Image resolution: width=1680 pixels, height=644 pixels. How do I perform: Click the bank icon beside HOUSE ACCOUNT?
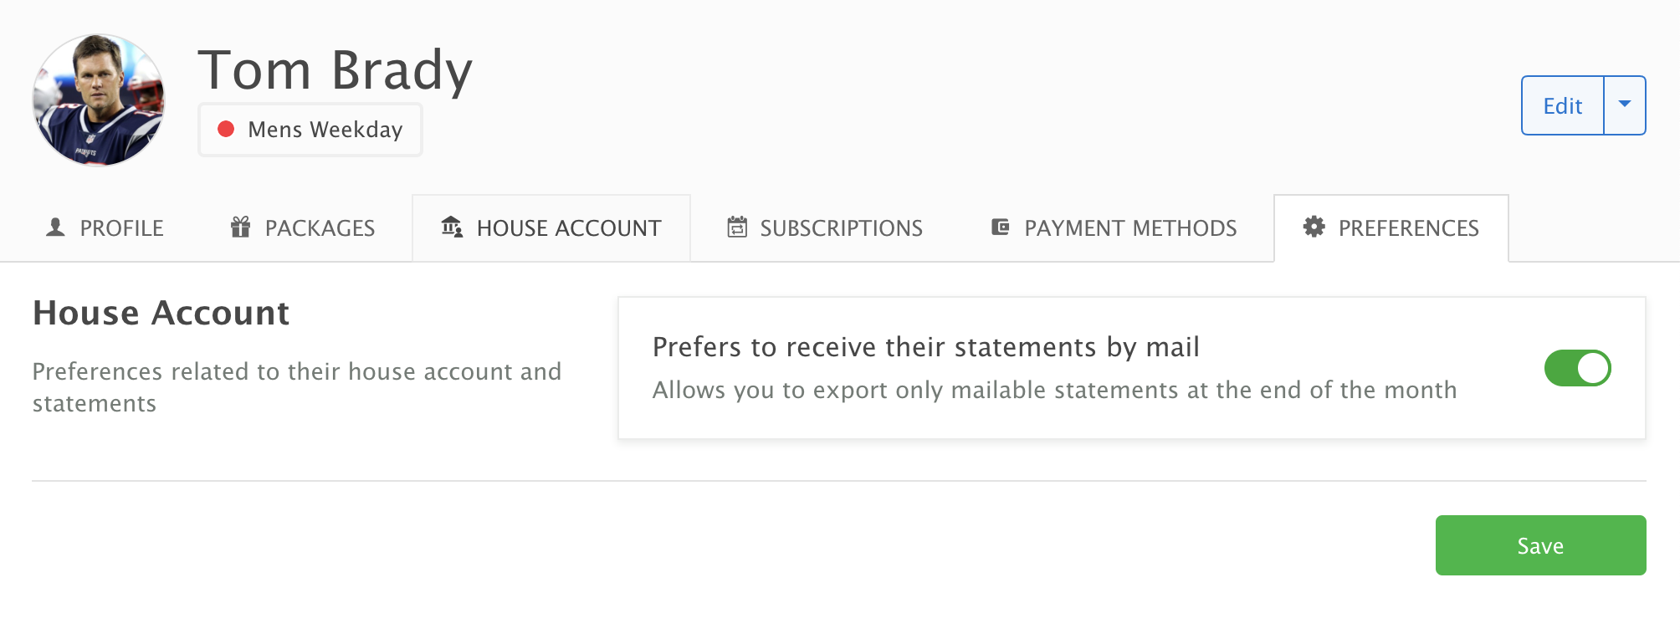[452, 227]
